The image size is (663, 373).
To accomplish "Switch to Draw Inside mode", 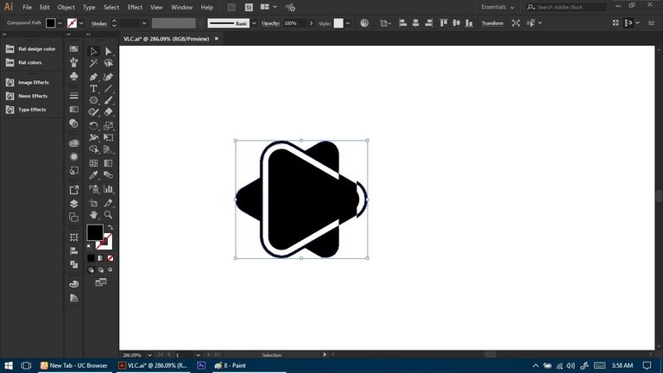I will pos(110,269).
